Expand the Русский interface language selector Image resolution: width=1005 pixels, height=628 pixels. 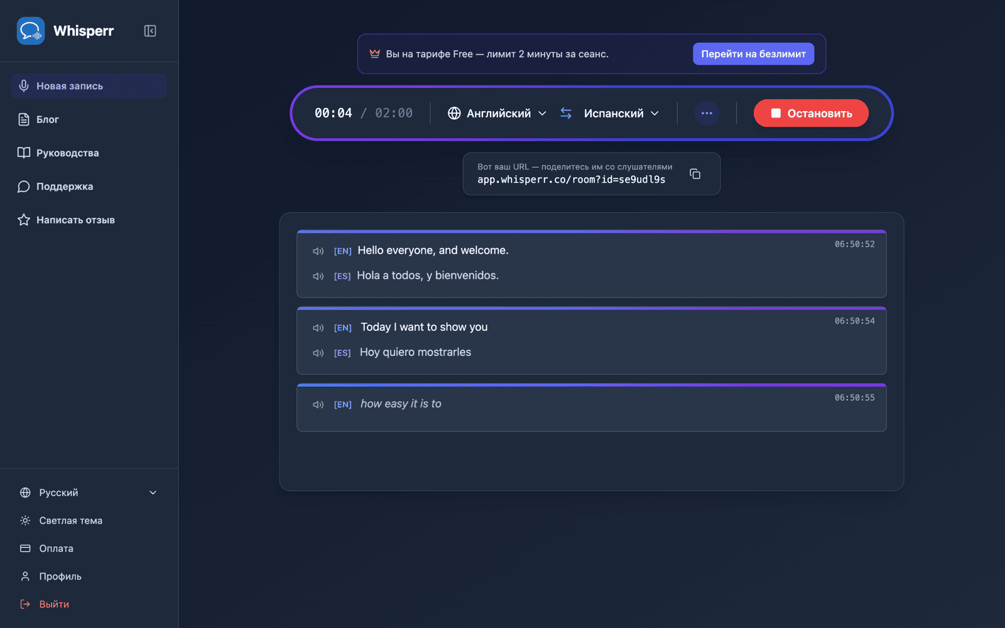point(89,492)
